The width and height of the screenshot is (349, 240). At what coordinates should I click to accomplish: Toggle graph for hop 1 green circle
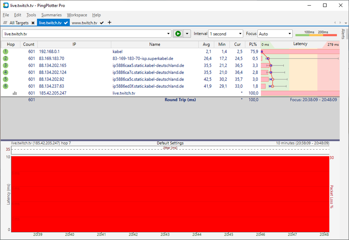pos(6,52)
